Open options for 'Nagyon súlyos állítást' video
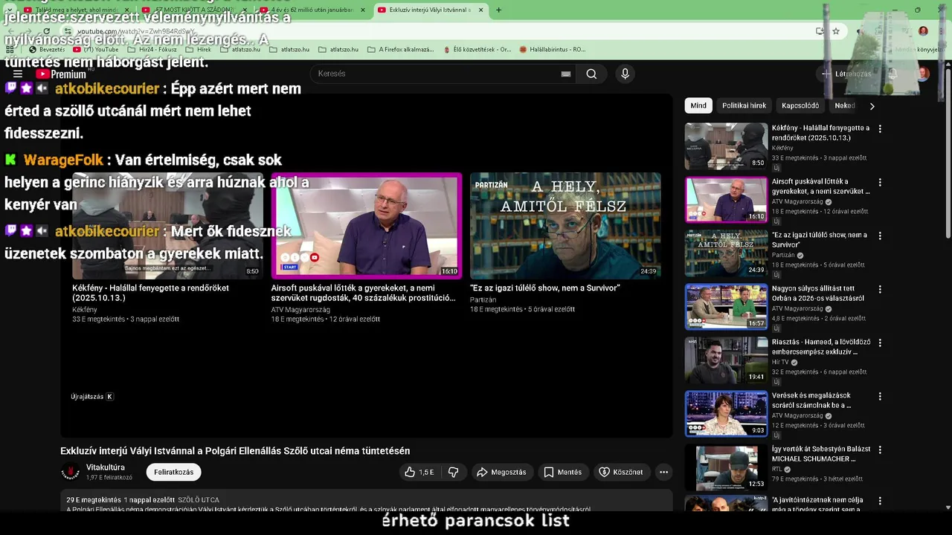The image size is (952, 535). tap(880, 289)
